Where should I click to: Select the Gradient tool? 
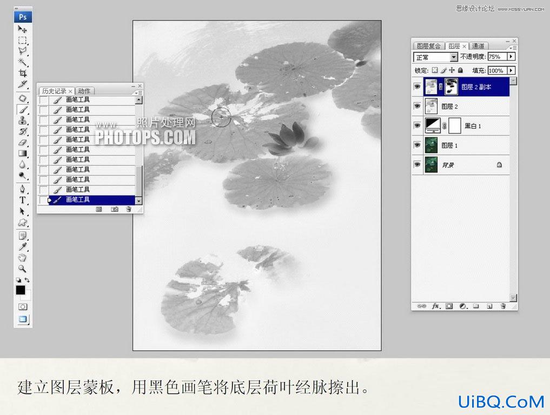[23, 153]
